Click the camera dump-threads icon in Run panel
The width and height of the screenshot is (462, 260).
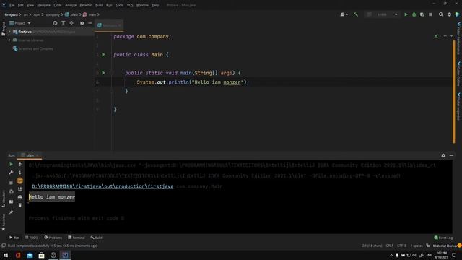pyautogui.click(x=11, y=191)
